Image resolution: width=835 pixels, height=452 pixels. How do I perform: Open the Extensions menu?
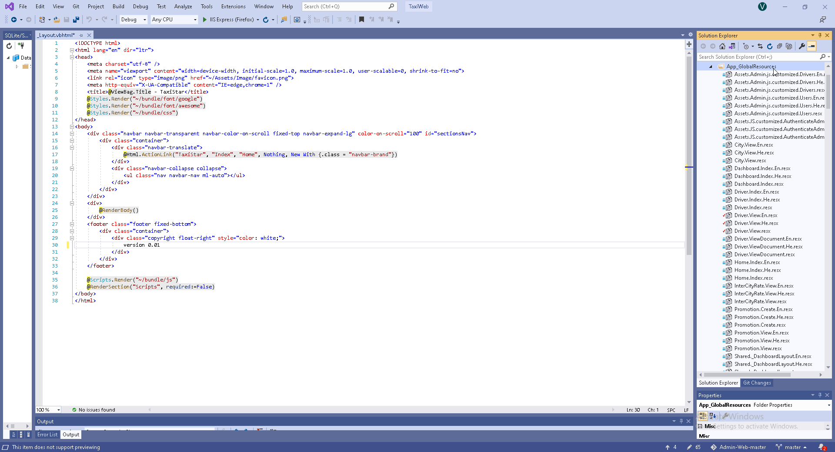tap(233, 7)
